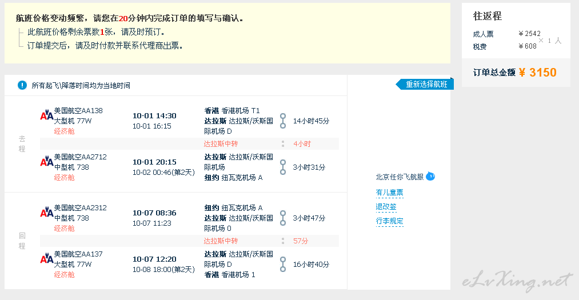Open the 有儿童票 link
The width and height of the screenshot is (579, 300).
389,193
